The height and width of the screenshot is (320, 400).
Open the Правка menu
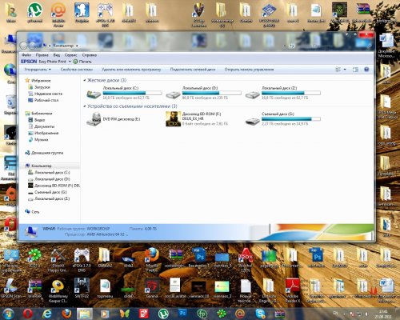click(42, 55)
